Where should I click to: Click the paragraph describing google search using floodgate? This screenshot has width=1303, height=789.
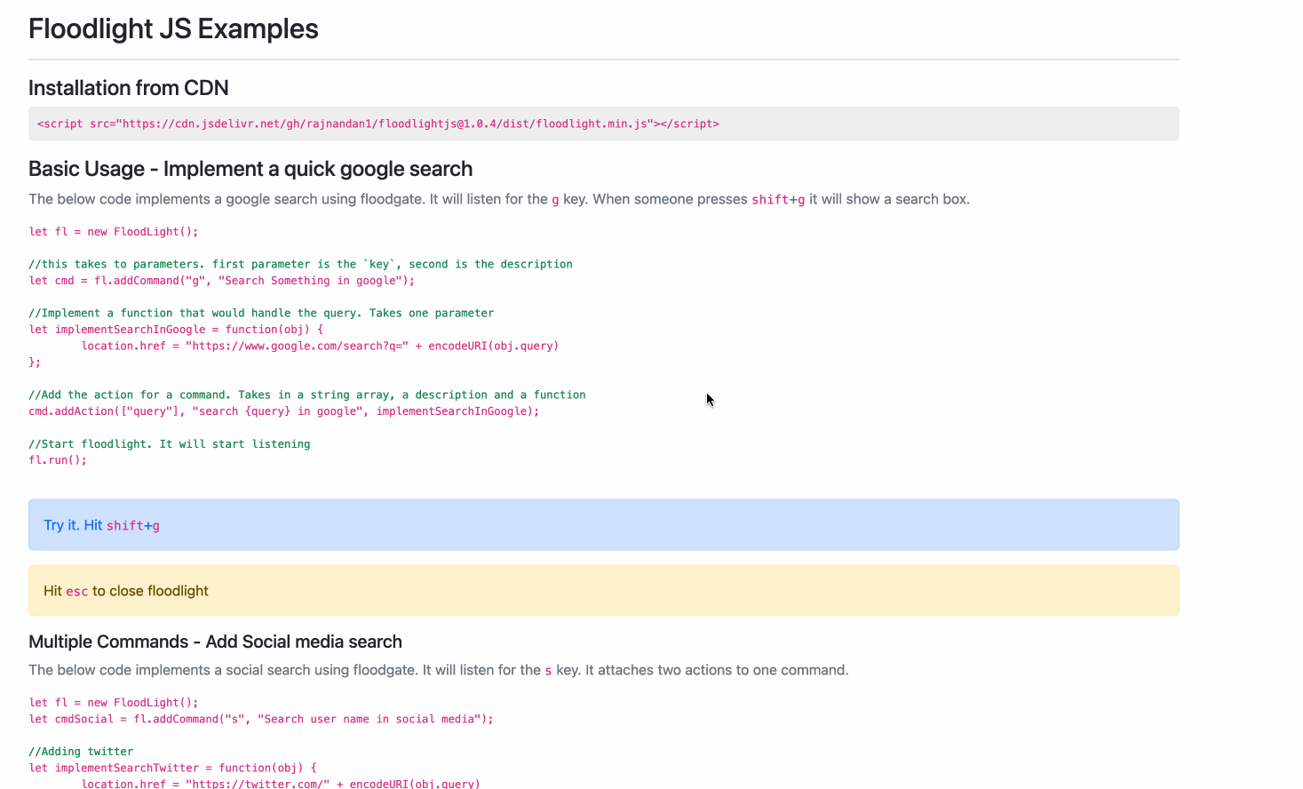click(499, 199)
